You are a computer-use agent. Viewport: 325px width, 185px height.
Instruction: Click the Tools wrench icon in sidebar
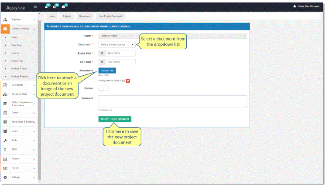click(5, 140)
